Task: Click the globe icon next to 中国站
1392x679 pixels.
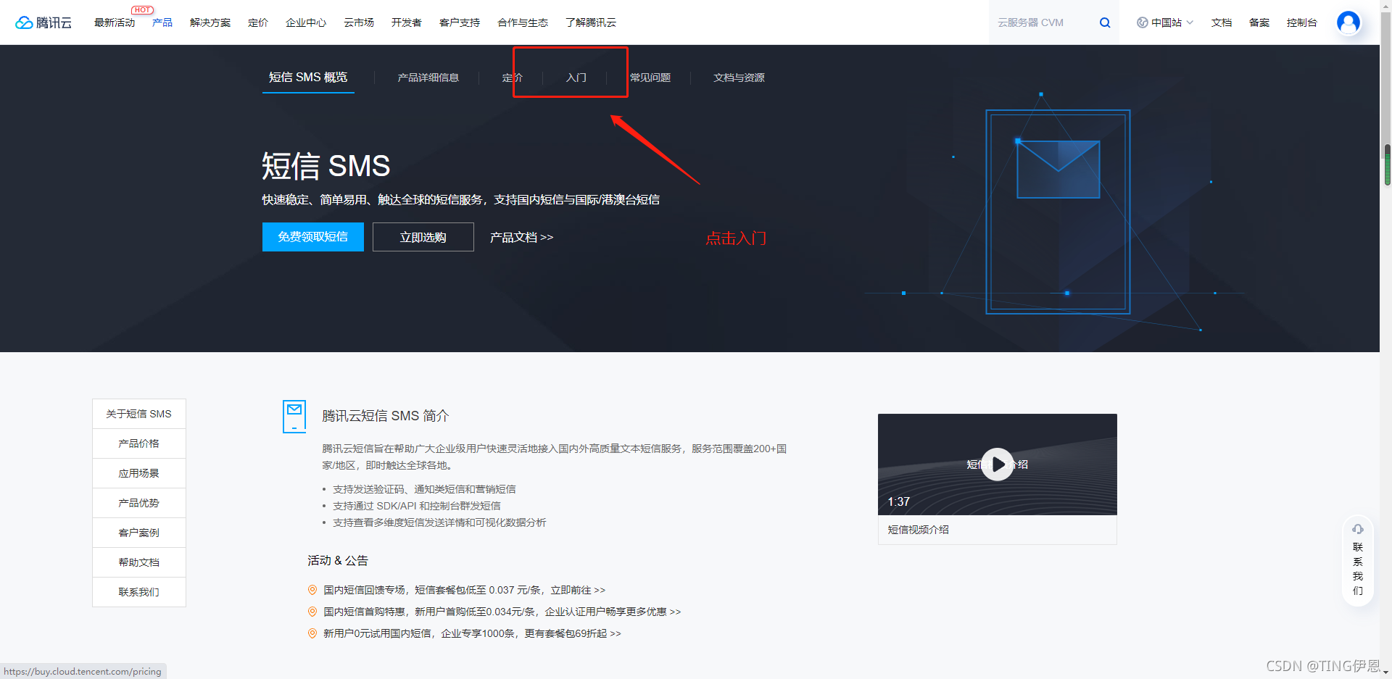Action: pos(1143,22)
